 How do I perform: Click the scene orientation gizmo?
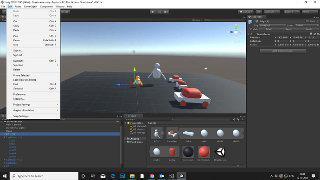point(236,32)
